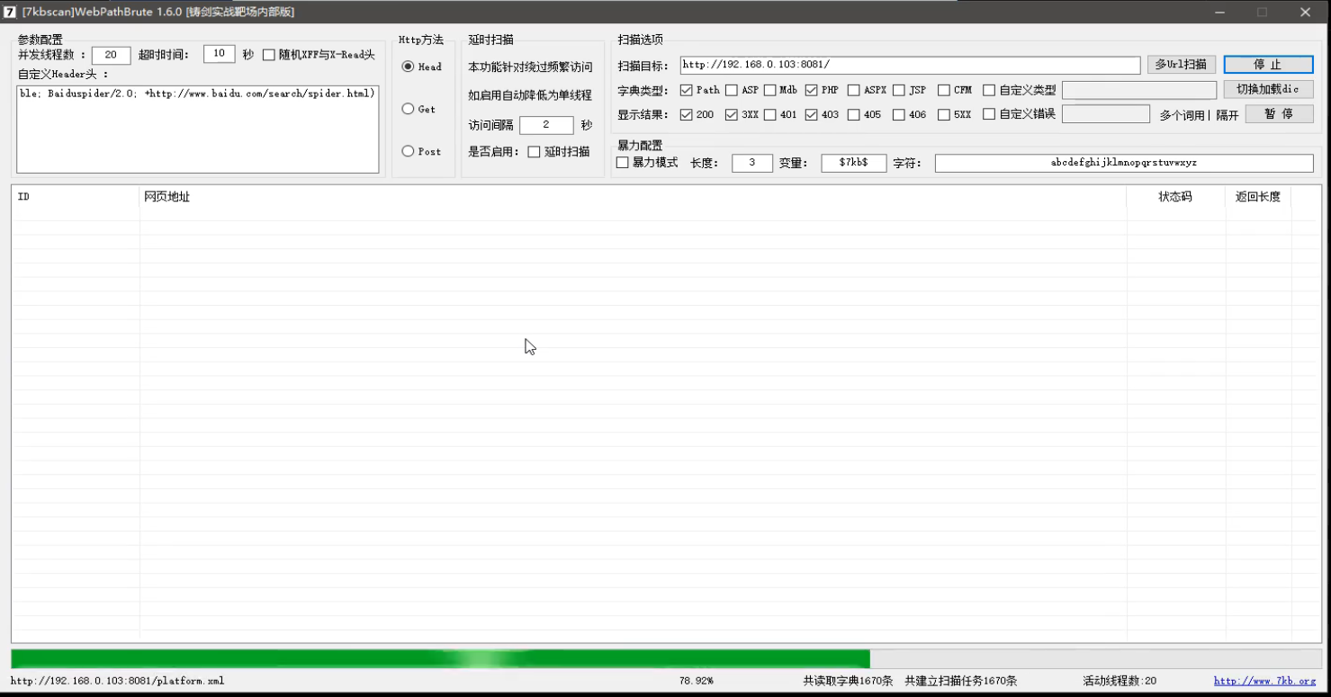This screenshot has height=697, width=1331.
Task: Click the platform.xml URL in status bar
Action: (x=117, y=681)
